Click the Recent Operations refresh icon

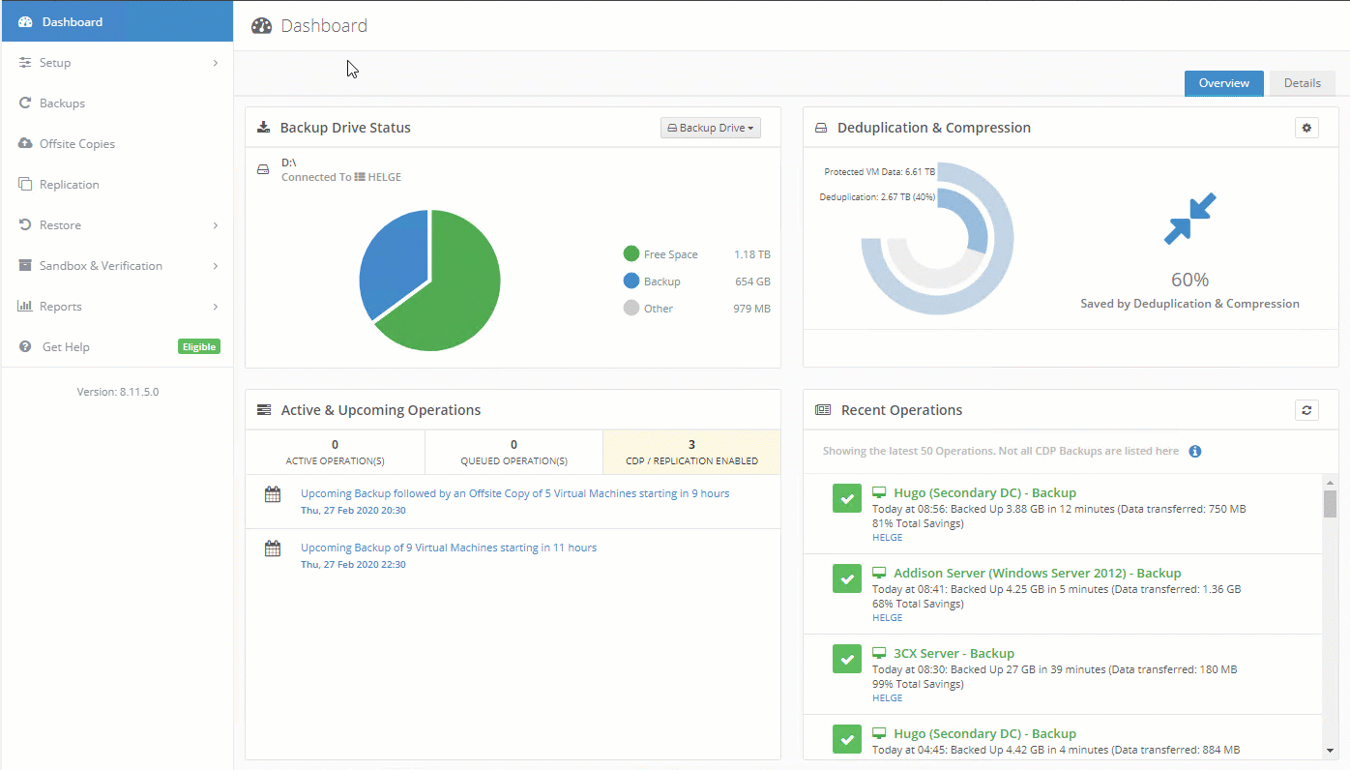[1306, 410]
